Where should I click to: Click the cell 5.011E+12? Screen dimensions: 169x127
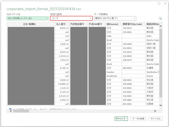[62, 96]
